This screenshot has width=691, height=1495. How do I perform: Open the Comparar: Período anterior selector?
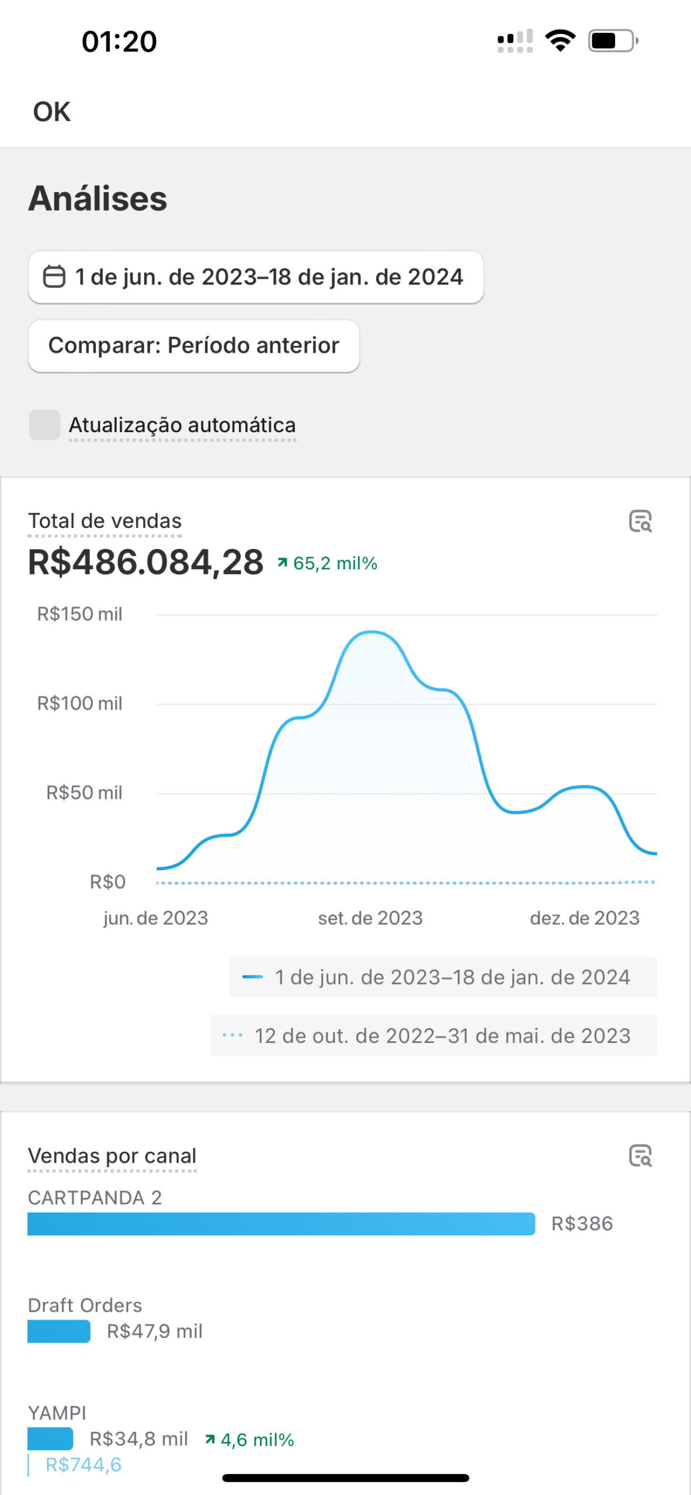point(193,346)
